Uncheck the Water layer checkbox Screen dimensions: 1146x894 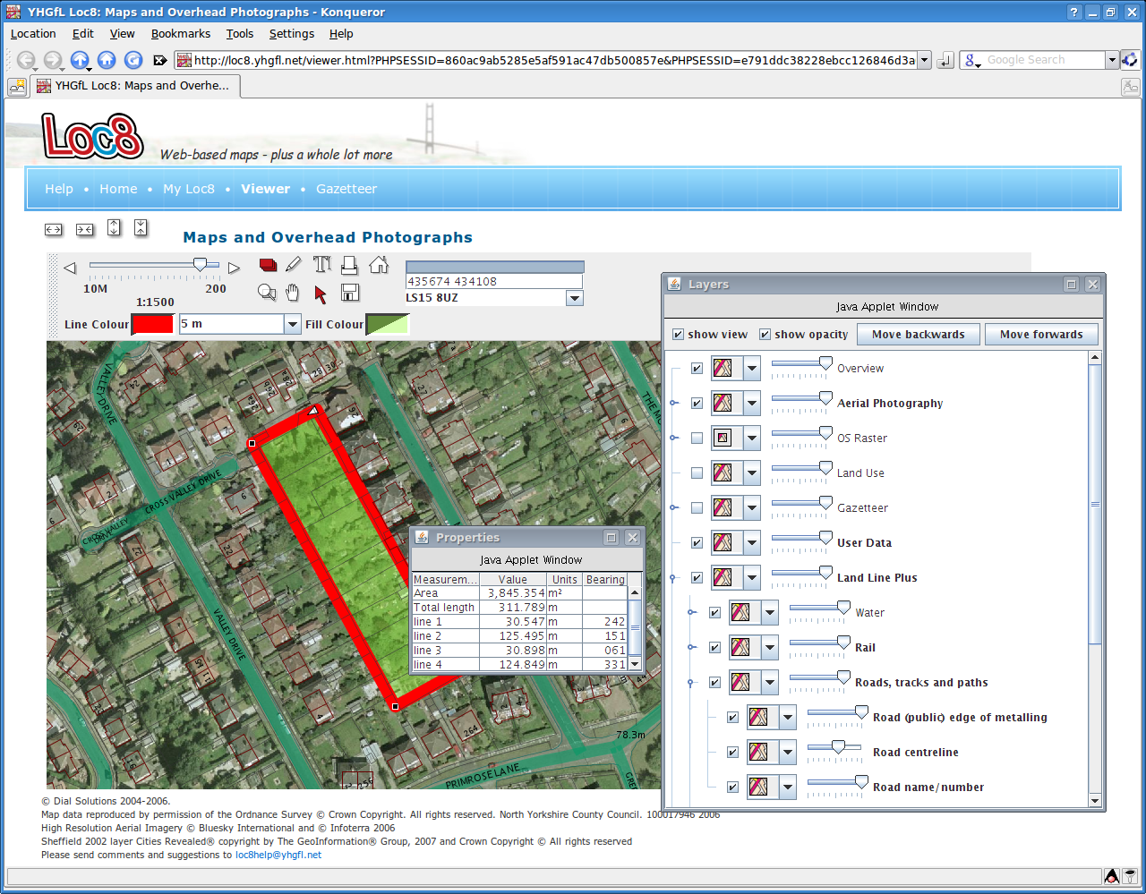[x=714, y=612]
